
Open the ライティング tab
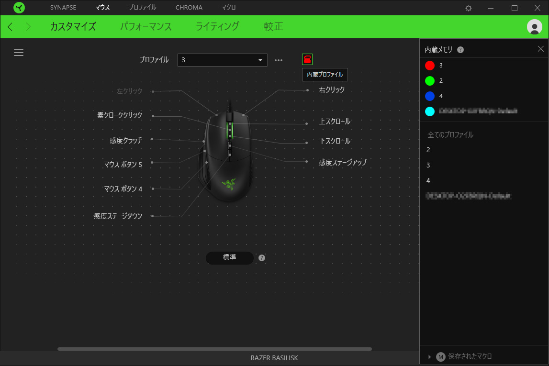[x=217, y=27]
